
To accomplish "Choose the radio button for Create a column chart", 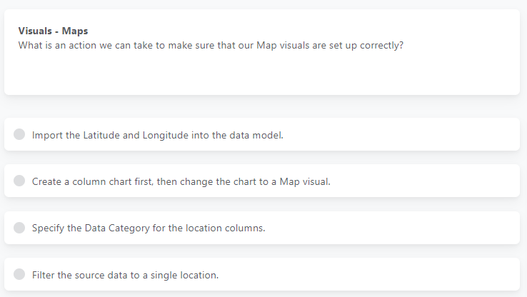I will pos(19,181).
